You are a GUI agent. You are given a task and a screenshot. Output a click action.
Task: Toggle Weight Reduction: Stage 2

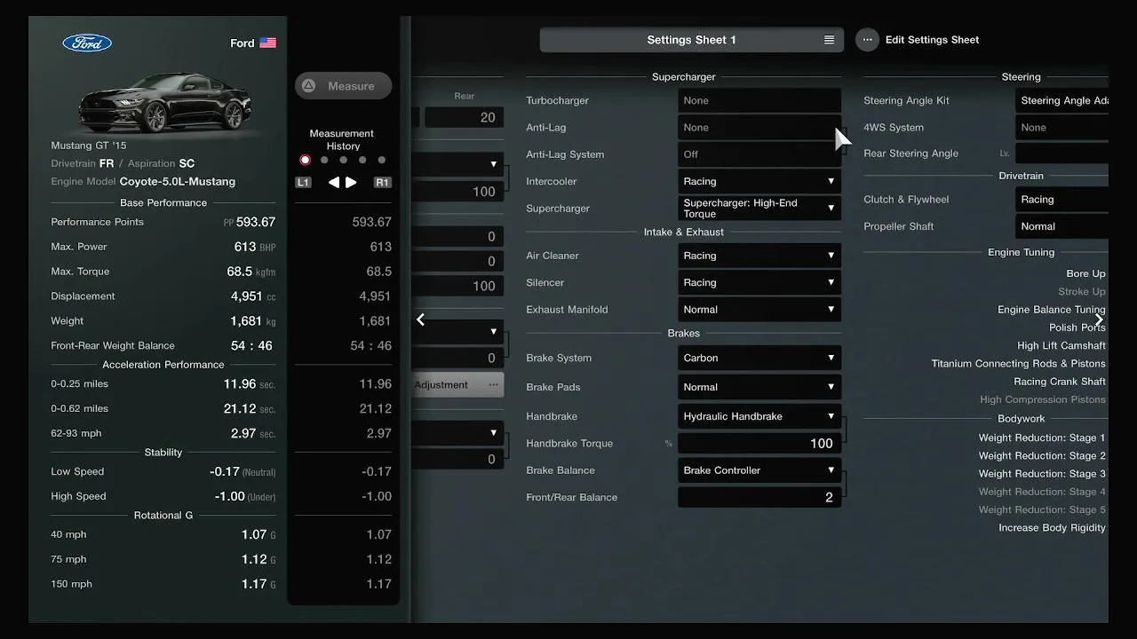(x=1042, y=455)
